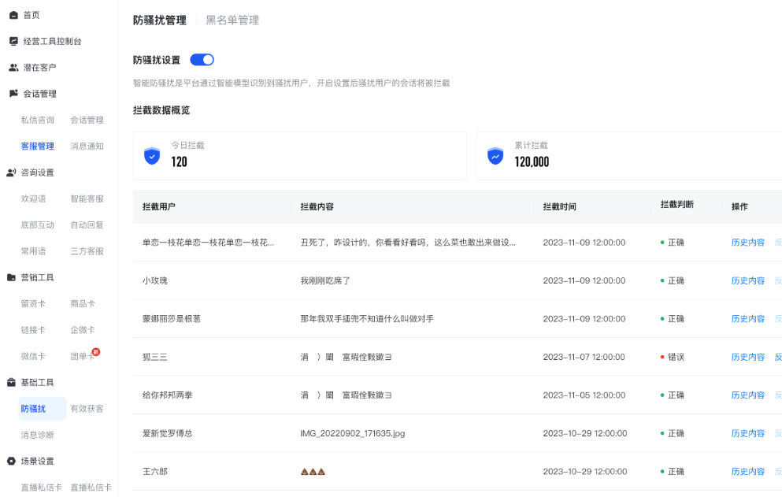This screenshot has height=497, width=782.
Task: Click the red 新 badge on 团单卡
Action: pyautogui.click(x=96, y=352)
